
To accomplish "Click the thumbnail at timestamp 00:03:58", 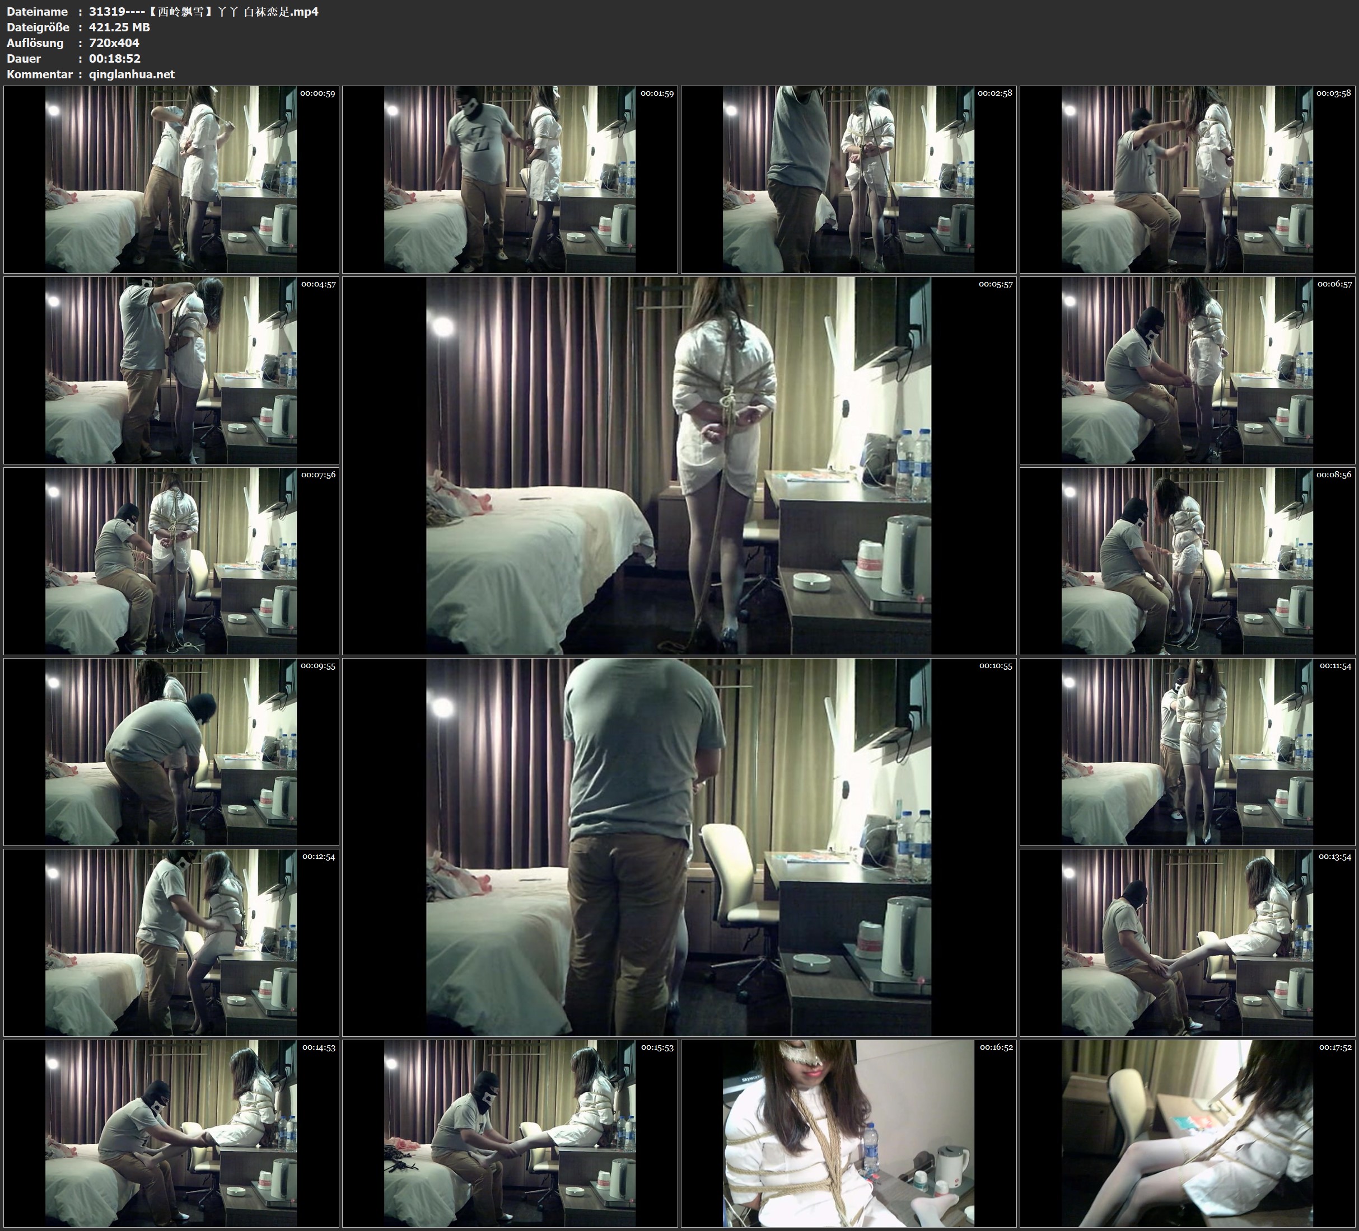I will click(1187, 179).
